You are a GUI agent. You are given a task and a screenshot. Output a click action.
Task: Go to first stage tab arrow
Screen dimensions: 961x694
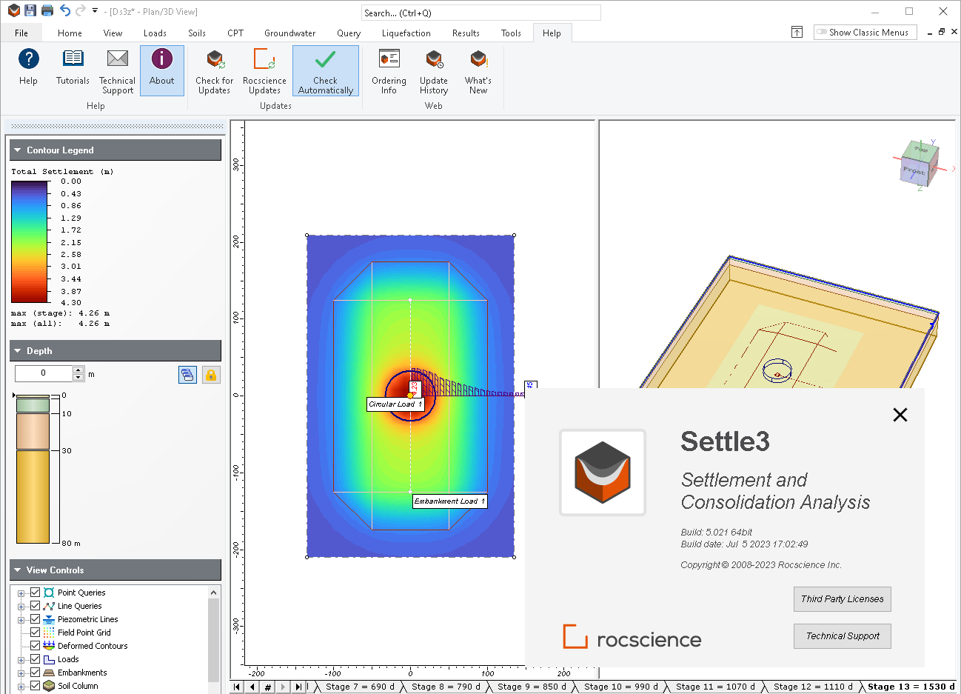[237, 687]
